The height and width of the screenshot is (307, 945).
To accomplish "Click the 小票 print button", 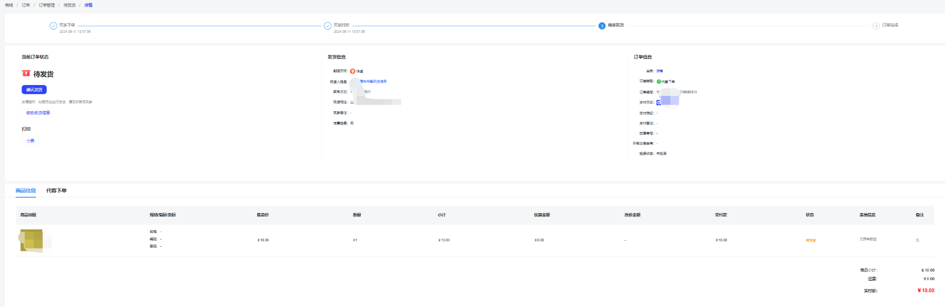I will [x=30, y=141].
